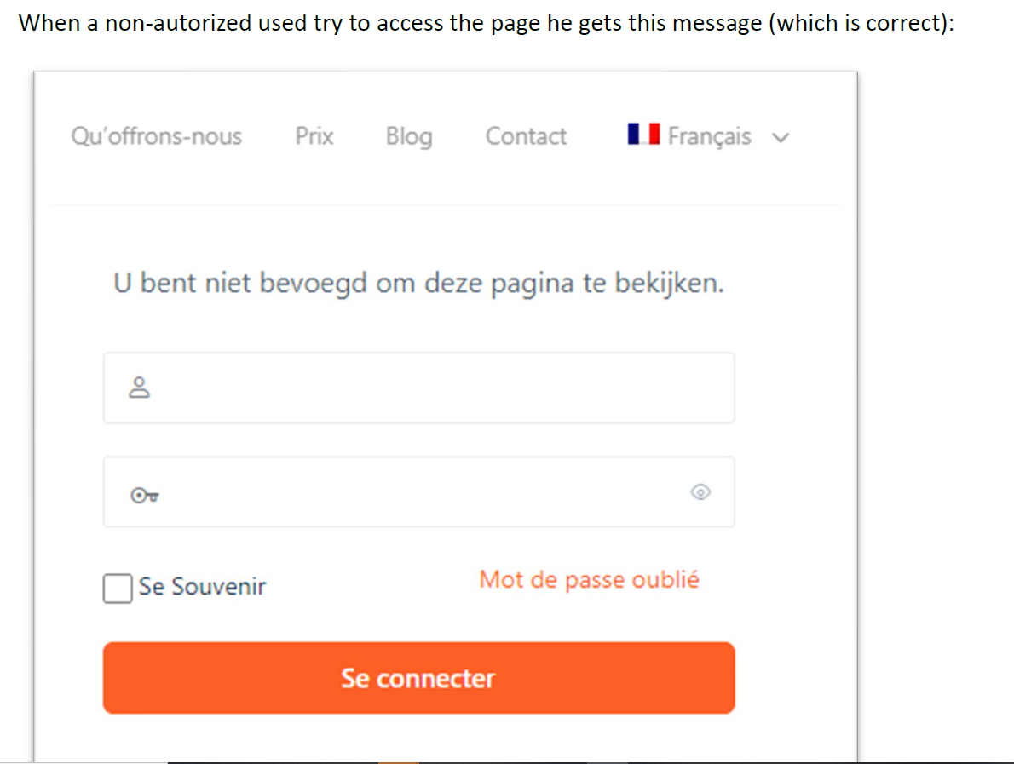The height and width of the screenshot is (764, 1014).
Task: Check the Se Souvenir checkbox
Action: pyautogui.click(x=117, y=588)
